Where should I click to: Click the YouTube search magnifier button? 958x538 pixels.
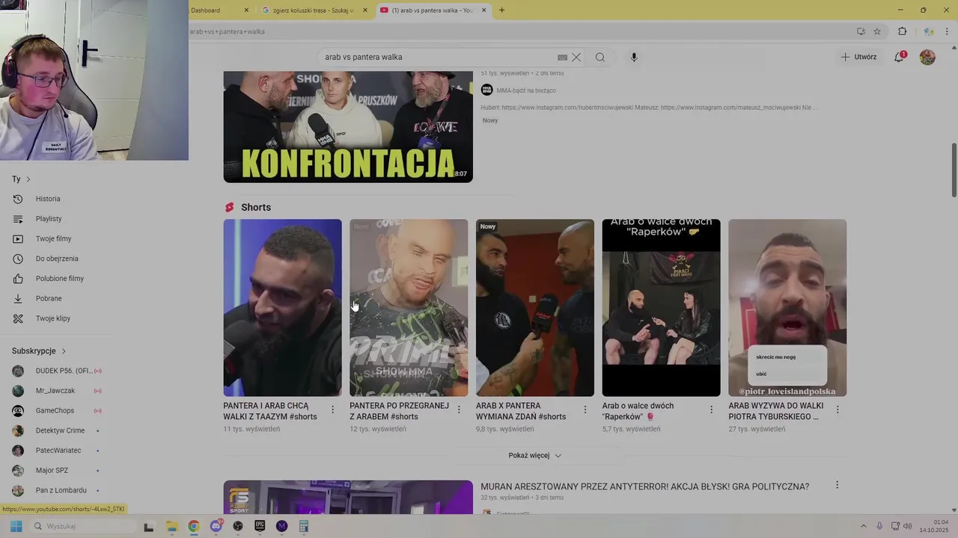click(x=600, y=57)
